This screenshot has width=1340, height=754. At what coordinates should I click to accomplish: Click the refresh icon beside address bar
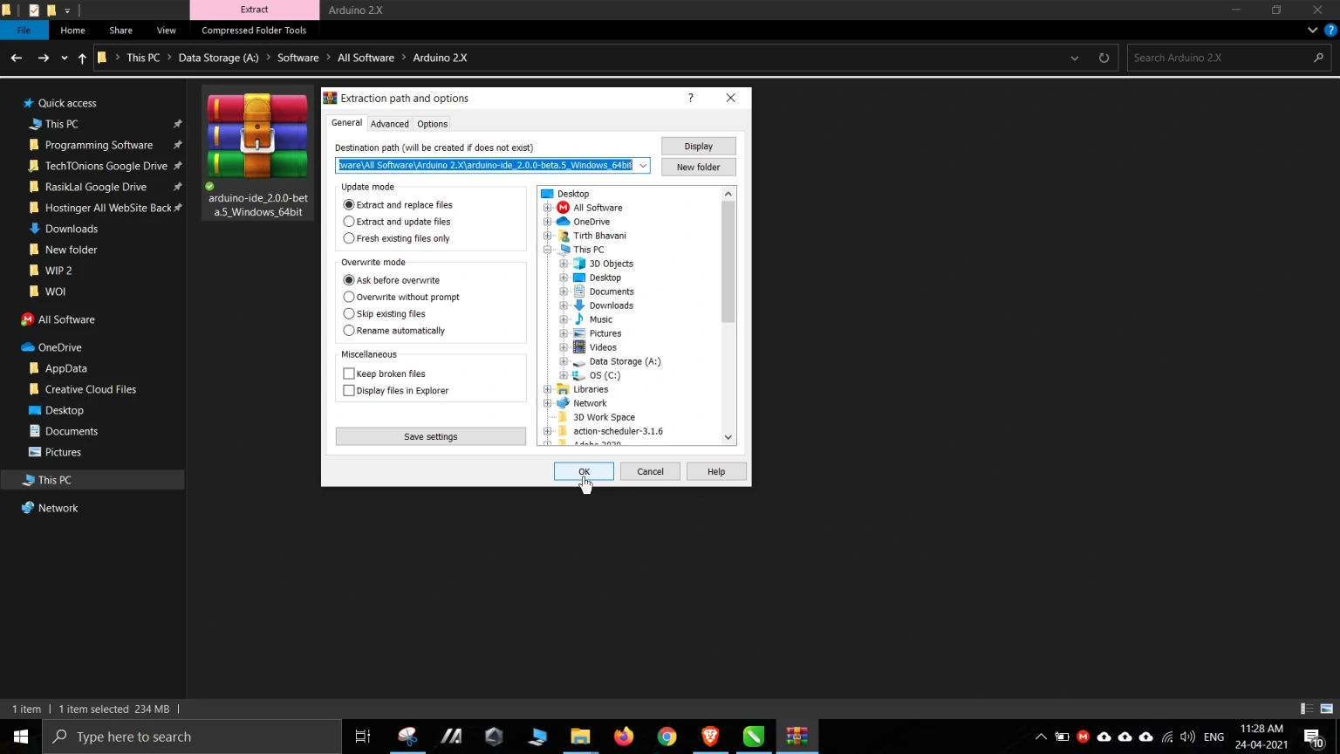pos(1104,58)
